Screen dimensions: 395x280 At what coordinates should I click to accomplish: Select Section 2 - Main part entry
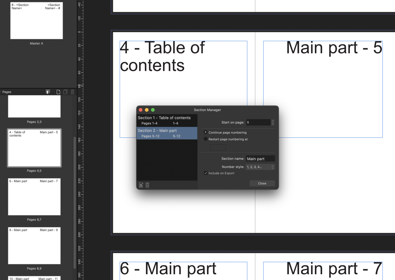[x=167, y=133]
